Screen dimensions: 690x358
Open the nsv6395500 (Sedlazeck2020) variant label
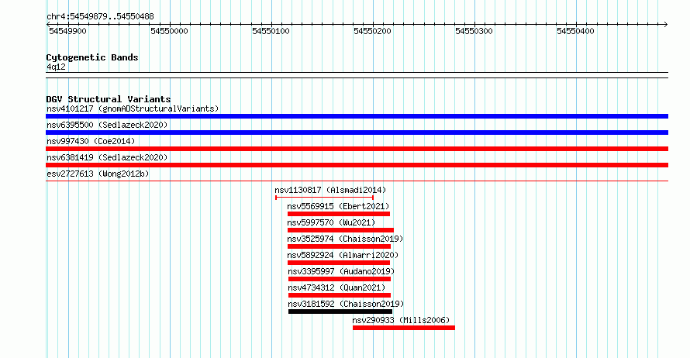click(107, 125)
